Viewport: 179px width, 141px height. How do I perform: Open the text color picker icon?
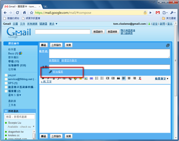coord(70,79)
